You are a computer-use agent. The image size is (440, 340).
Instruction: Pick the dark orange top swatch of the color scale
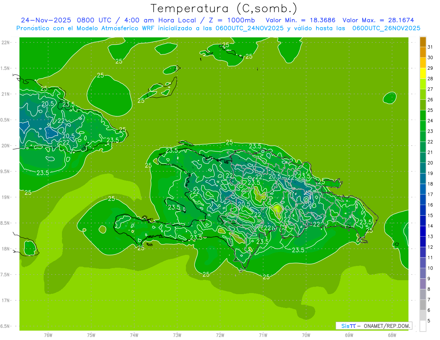click(423, 42)
